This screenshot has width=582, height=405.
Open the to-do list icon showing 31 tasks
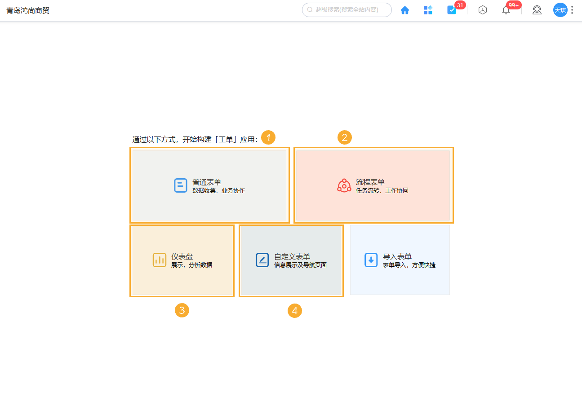click(451, 10)
